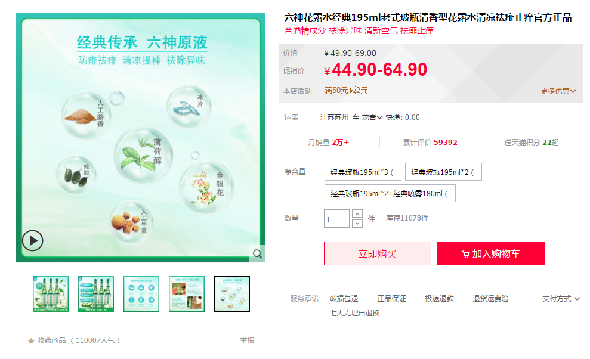The width and height of the screenshot is (590, 359).
Task: Click 立即购买 to buy now
Action: (x=378, y=253)
